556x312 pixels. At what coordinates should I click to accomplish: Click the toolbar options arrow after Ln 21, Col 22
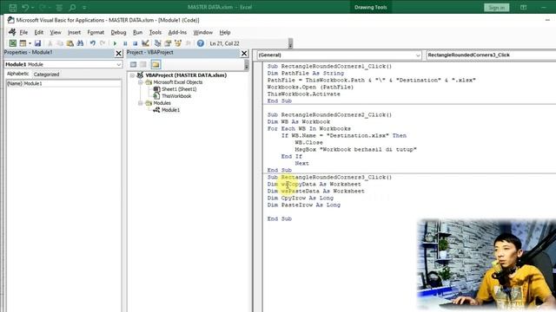point(290,43)
